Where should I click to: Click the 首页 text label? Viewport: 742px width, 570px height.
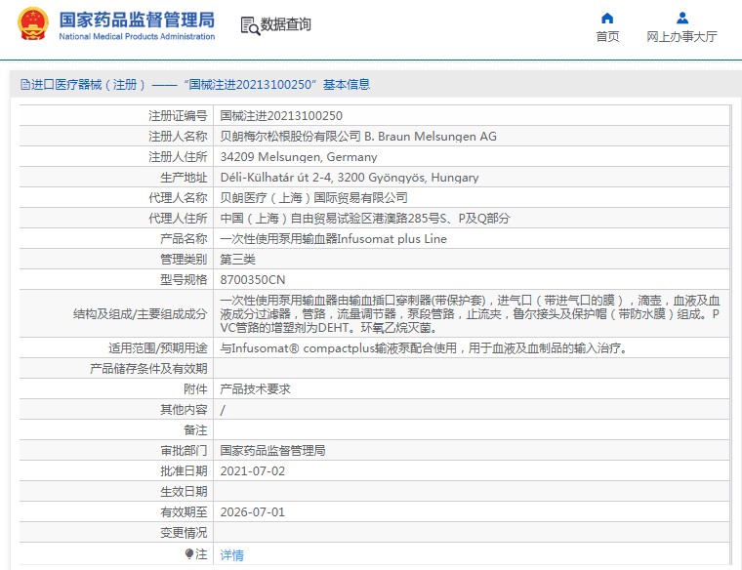pyautogui.click(x=607, y=36)
